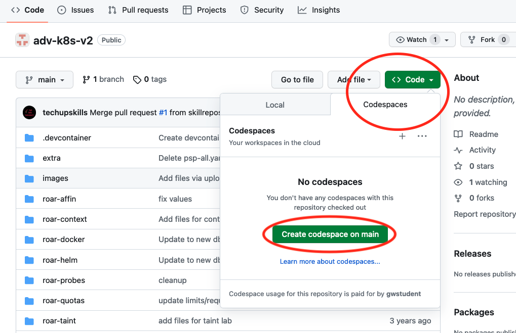Click Go to file button
The image size is (516, 333).
297,79
